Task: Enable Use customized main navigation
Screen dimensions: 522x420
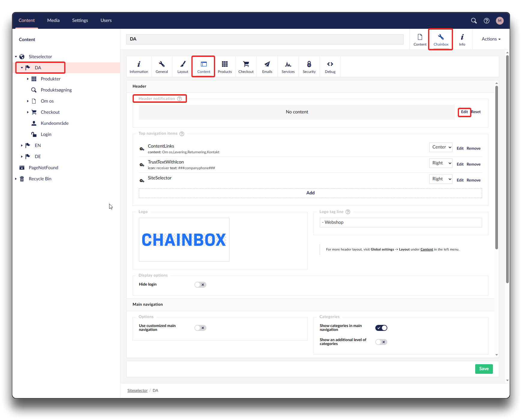Action: click(200, 328)
